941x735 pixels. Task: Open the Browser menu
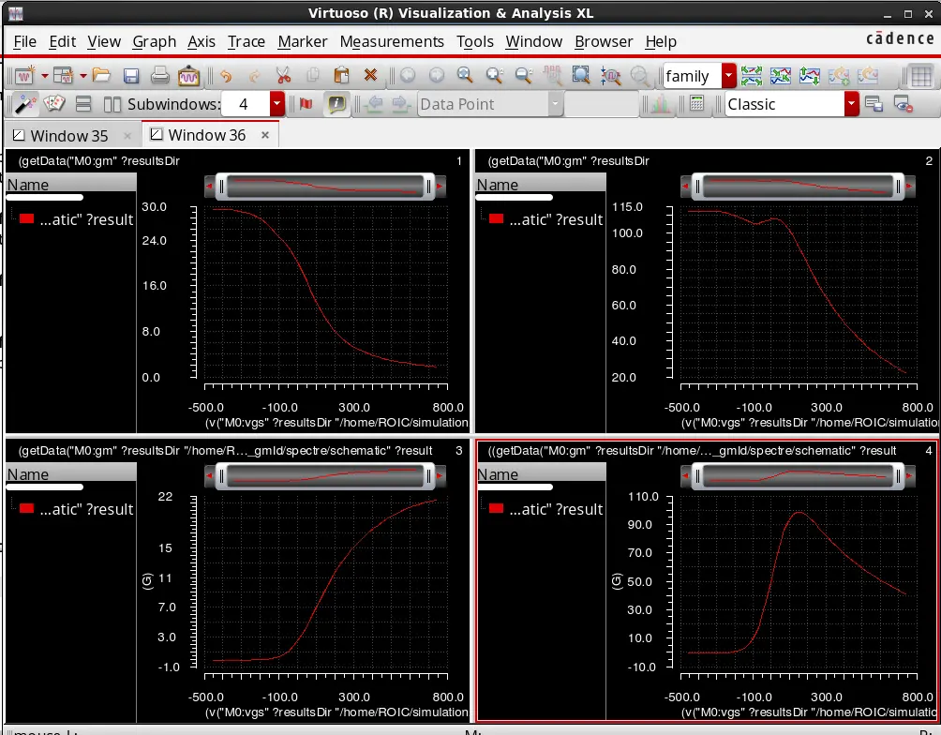pyautogui.click(x=604, y=41)
